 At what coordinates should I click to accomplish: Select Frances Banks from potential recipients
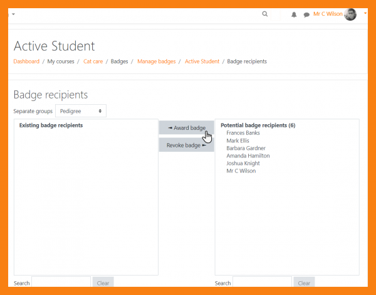pyautogui.click(x=243, y=133)
